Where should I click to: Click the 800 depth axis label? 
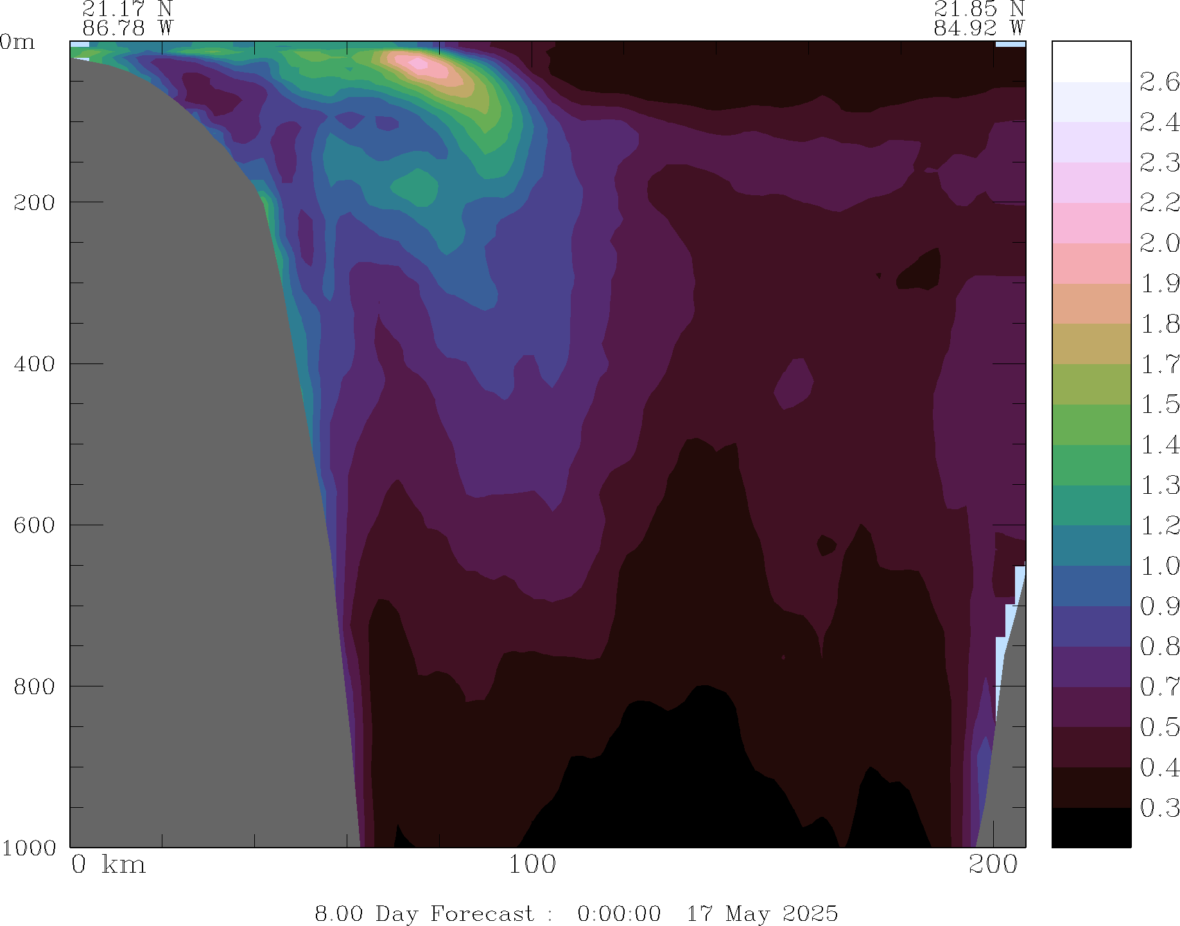34,686
